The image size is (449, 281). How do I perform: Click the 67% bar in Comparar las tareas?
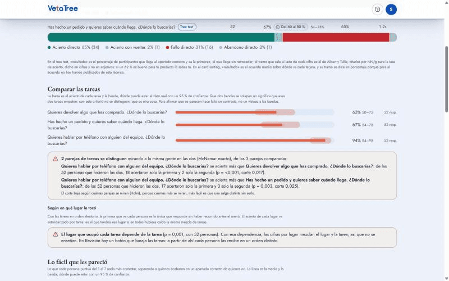[255, 125]
